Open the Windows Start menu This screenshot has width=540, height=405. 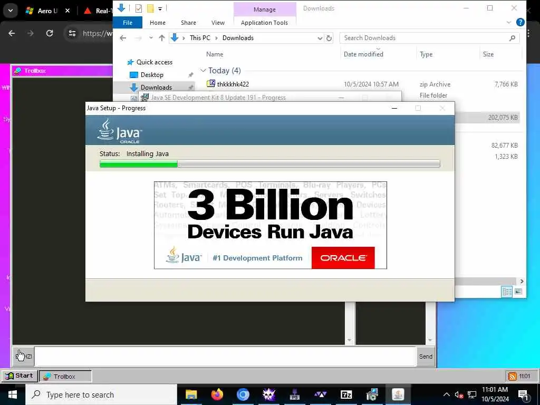13,394
